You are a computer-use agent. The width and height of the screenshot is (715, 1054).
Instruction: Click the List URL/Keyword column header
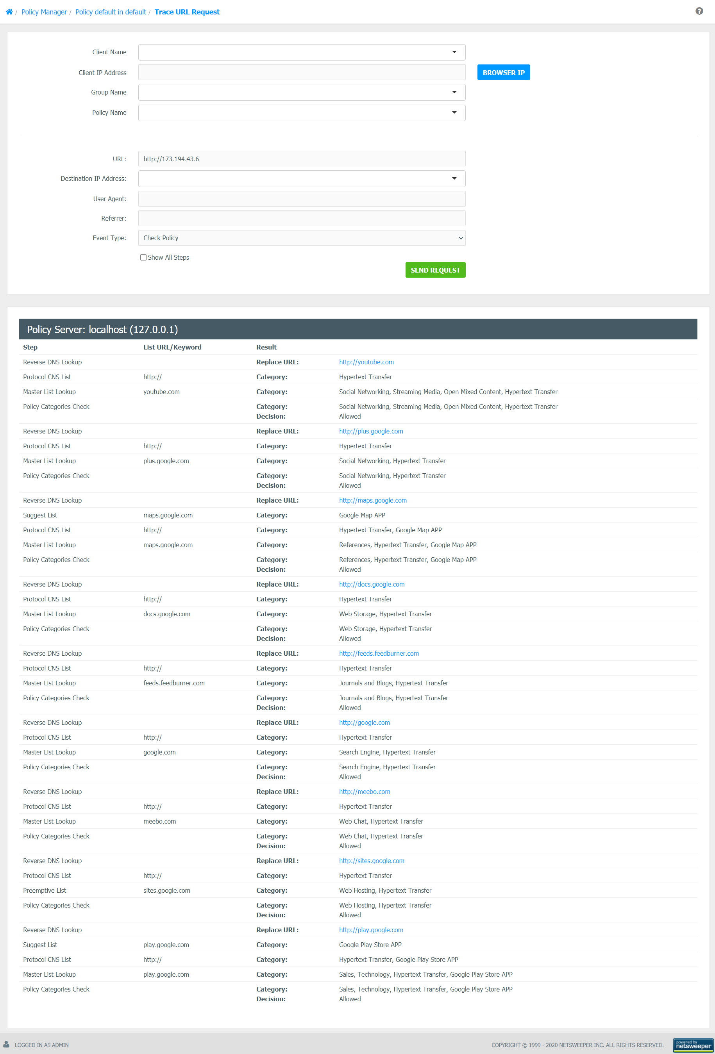[x=172, y=347]
